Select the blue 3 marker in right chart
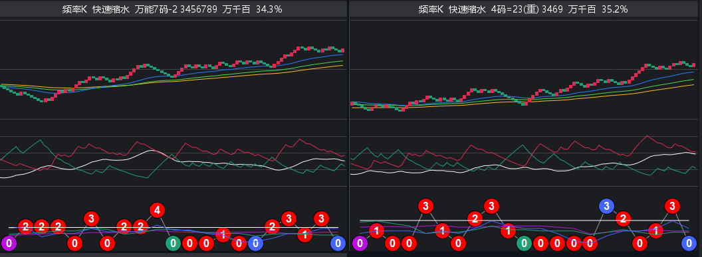Screen dimensions: 702x257 (x=607, y=206)
